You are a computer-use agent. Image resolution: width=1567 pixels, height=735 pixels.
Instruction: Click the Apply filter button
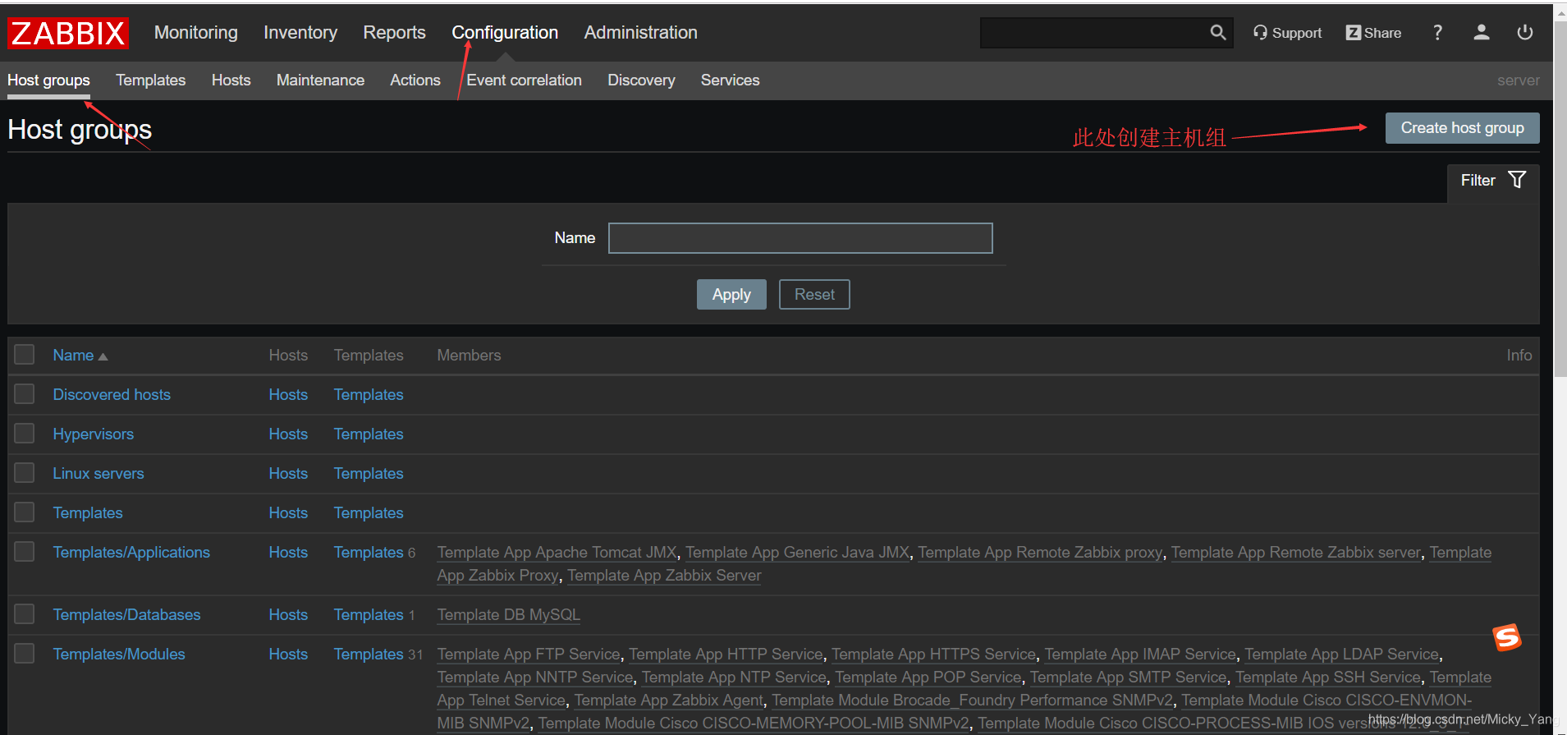click(731, 295)
